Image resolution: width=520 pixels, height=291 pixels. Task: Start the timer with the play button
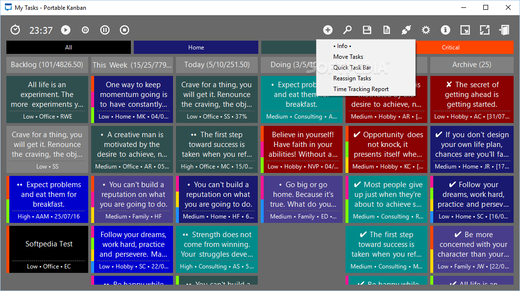click(x=66, y=30)
